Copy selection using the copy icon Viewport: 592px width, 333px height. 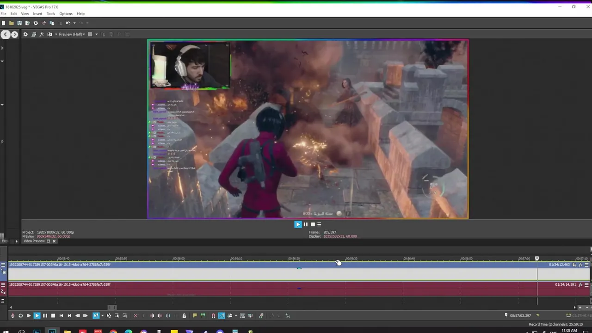[52, 23]
